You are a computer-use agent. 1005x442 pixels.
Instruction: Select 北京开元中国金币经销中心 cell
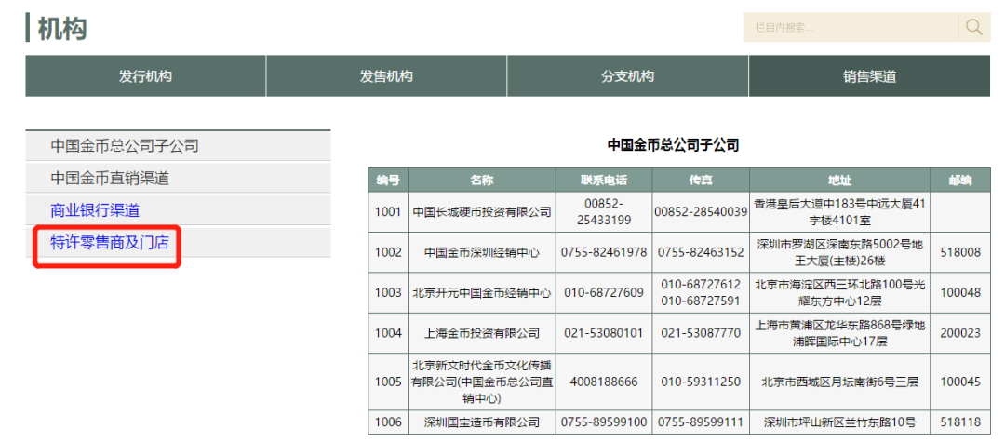pos(482,293)
